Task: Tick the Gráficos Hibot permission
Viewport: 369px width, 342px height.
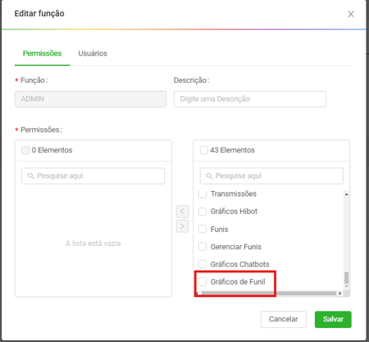Action: click(x=203, y=212)
